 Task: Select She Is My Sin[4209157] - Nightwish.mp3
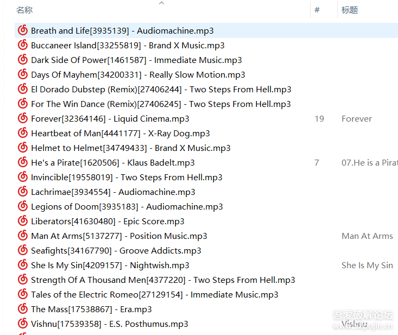pos(110,266)
